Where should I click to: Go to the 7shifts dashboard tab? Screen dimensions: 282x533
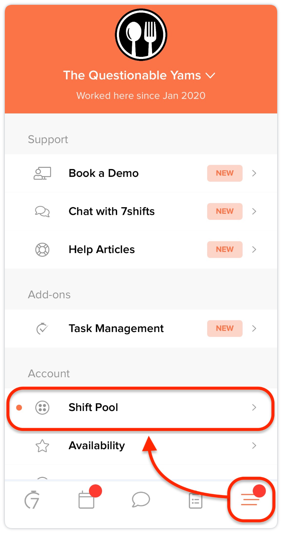[x=32, y=501]
